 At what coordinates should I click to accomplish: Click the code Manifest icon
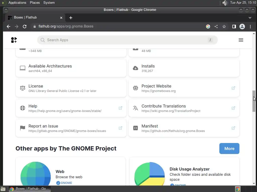tap(136, 128)
